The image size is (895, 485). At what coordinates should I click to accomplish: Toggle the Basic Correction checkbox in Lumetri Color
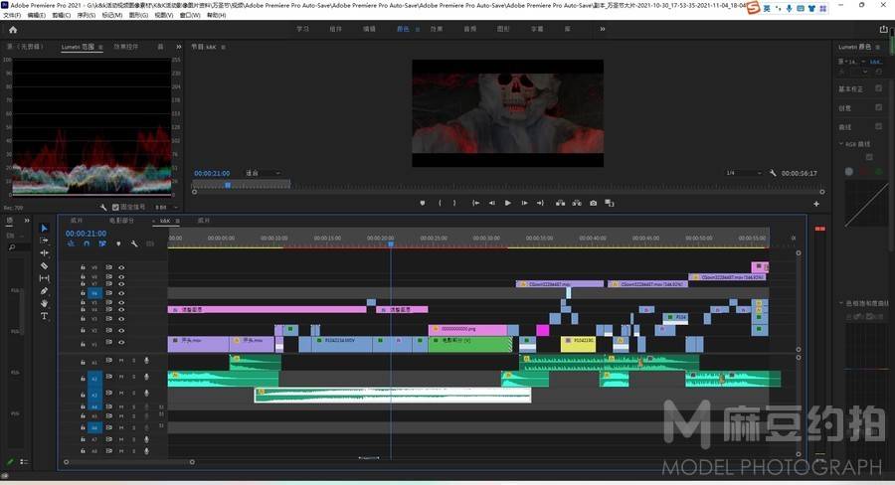[x=878, y=88]
